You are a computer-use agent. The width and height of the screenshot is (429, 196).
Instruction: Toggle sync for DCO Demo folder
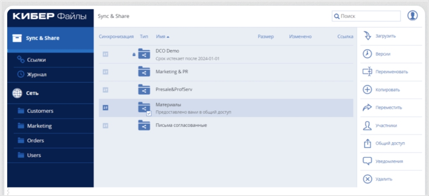106,54
